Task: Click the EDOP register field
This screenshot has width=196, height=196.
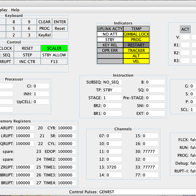Action: pyautogui.click(x=67, y=151)
